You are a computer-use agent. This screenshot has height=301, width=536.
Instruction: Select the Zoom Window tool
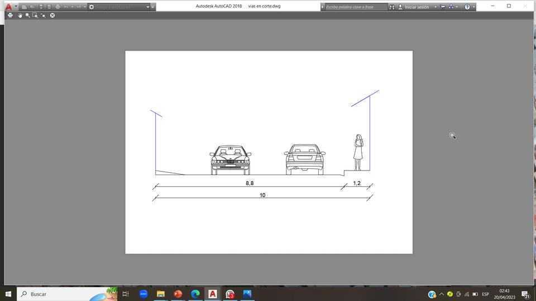pyautogui.click(x=35, y=16)
